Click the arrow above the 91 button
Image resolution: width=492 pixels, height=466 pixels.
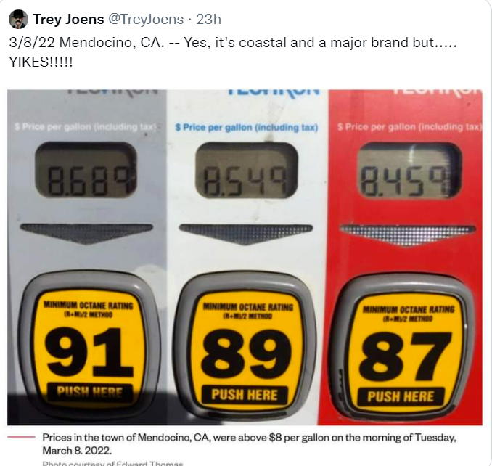pos(86,234)
